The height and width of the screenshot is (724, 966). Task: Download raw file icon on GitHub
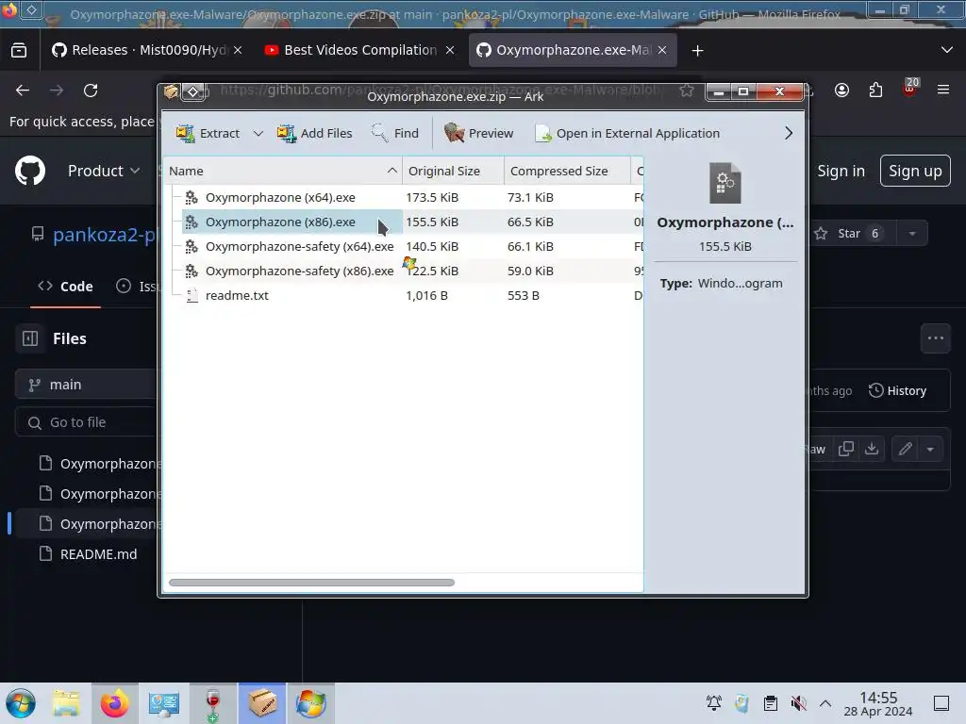point(871,449)
